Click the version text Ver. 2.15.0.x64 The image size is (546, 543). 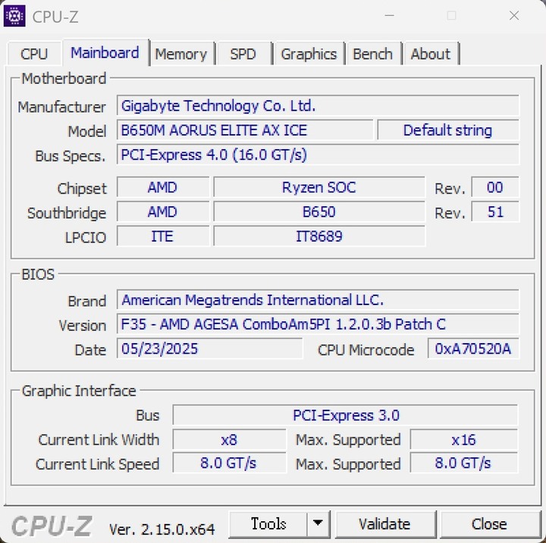tap(162, 529)
